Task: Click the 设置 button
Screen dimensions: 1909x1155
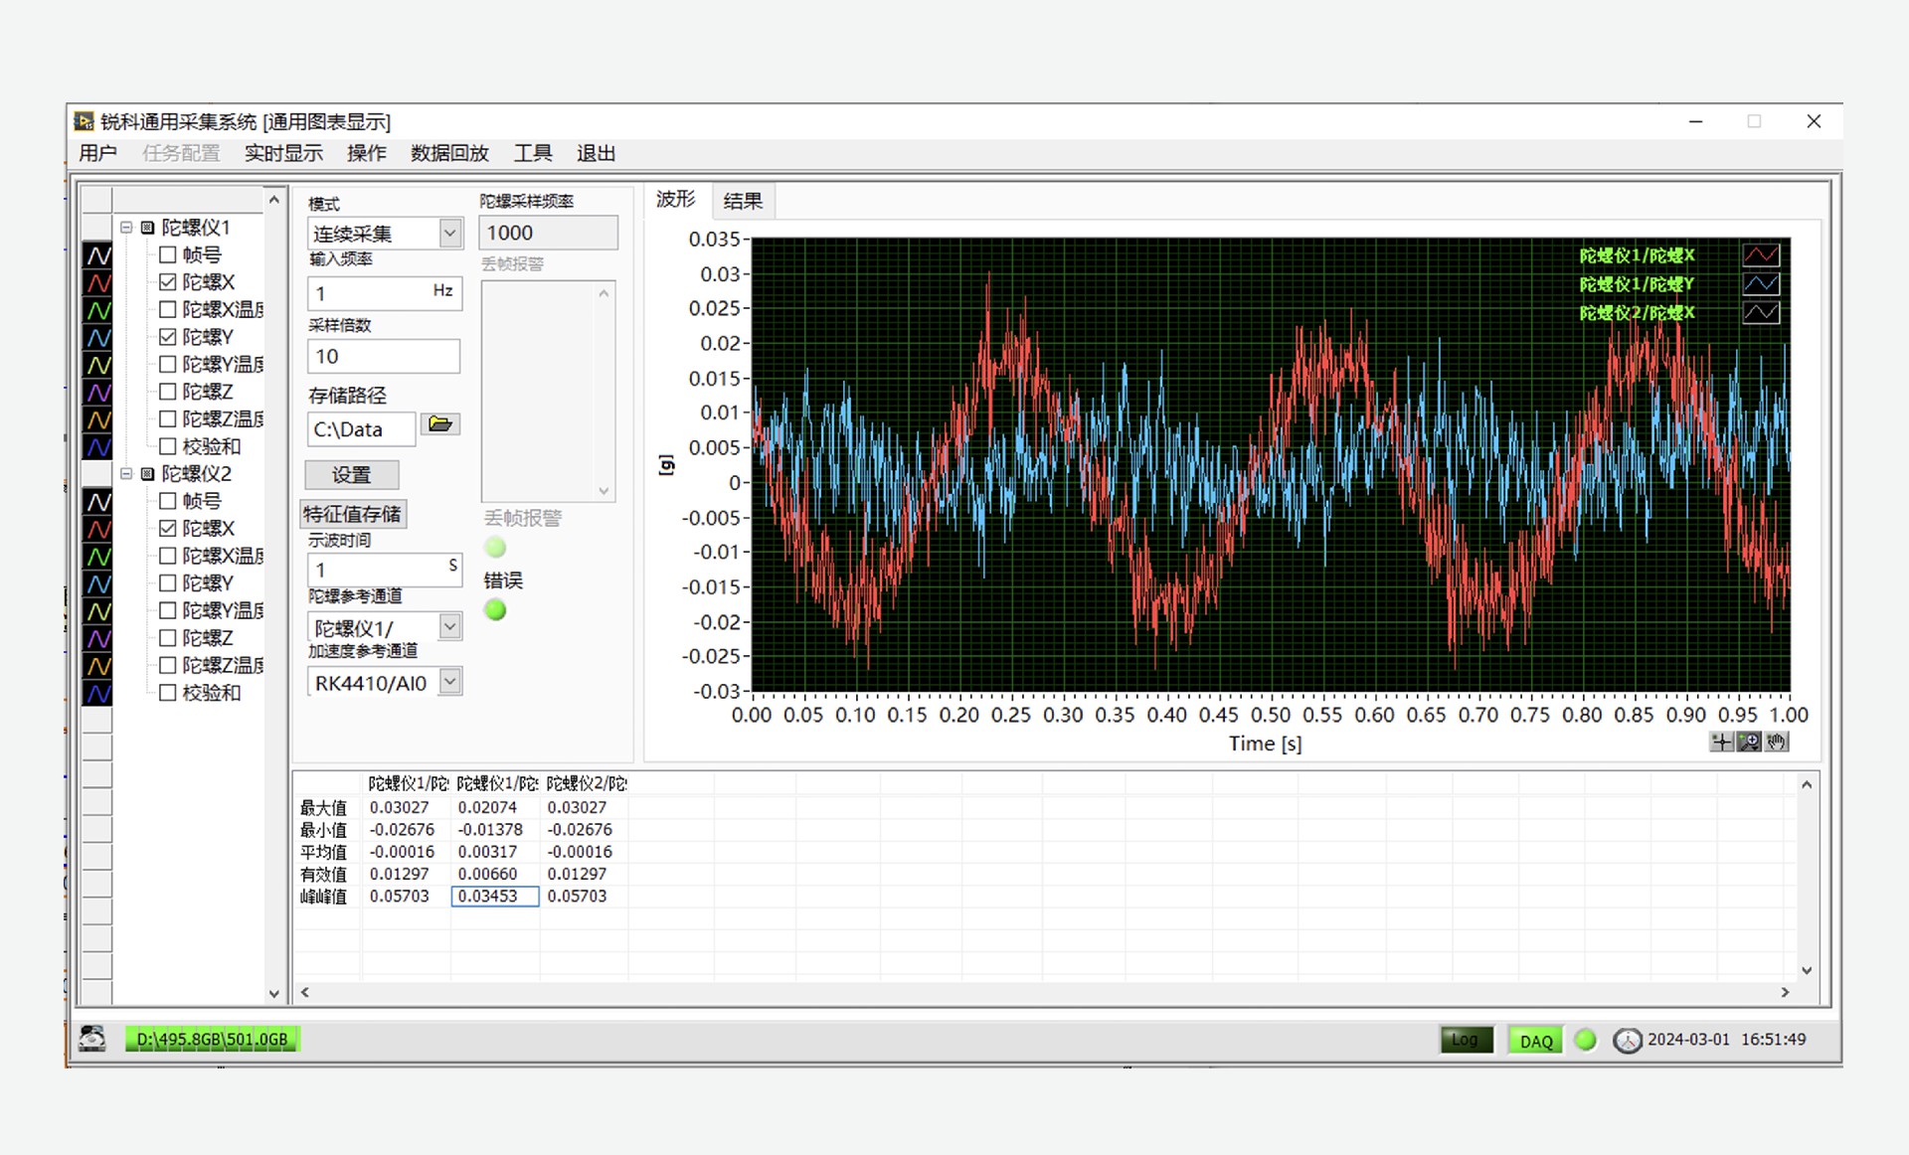Action: (352, 475)
